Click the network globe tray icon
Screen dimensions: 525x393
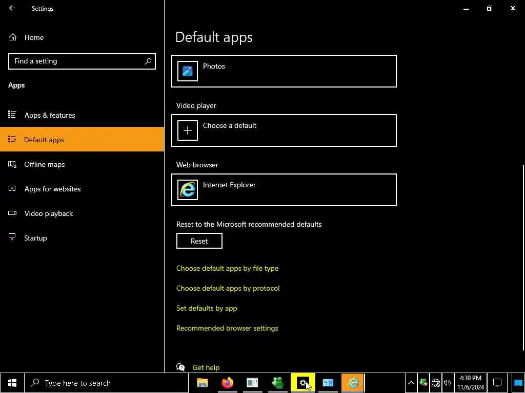pos(436,383)
